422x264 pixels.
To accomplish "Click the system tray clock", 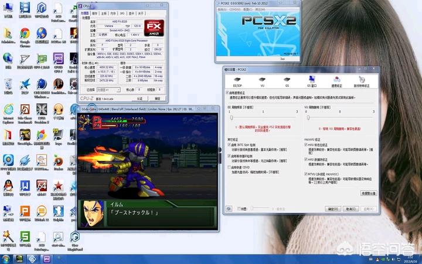I will coord(410,259).
